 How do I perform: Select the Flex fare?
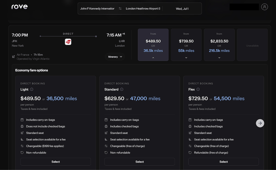coord(223,162)
